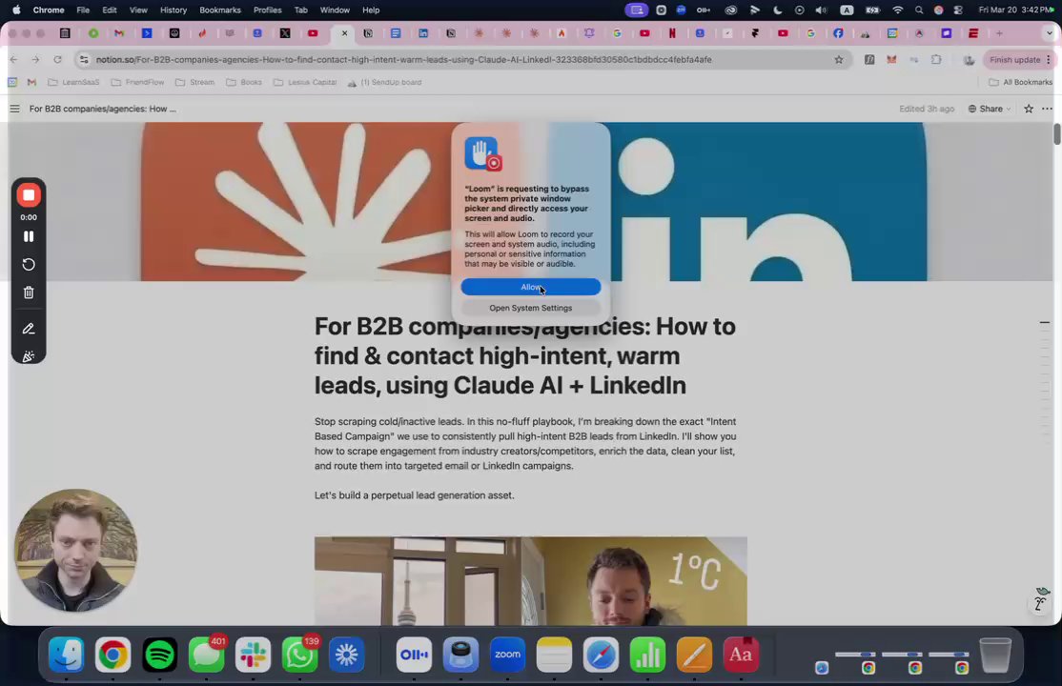Open the SendUp board bookmark
The height and width of the screenshot is (686, 1062).
coord(384,83)
